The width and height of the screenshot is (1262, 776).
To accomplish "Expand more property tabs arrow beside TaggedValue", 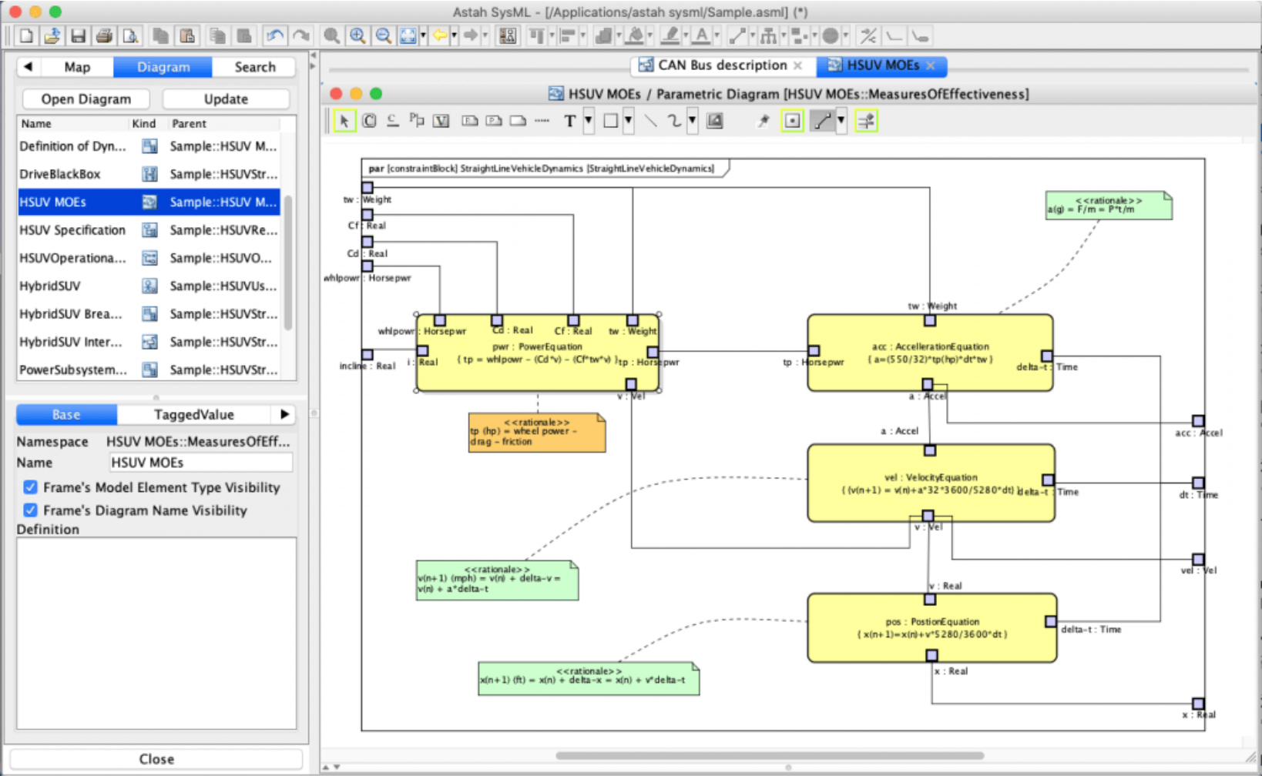I will point(285,414).
